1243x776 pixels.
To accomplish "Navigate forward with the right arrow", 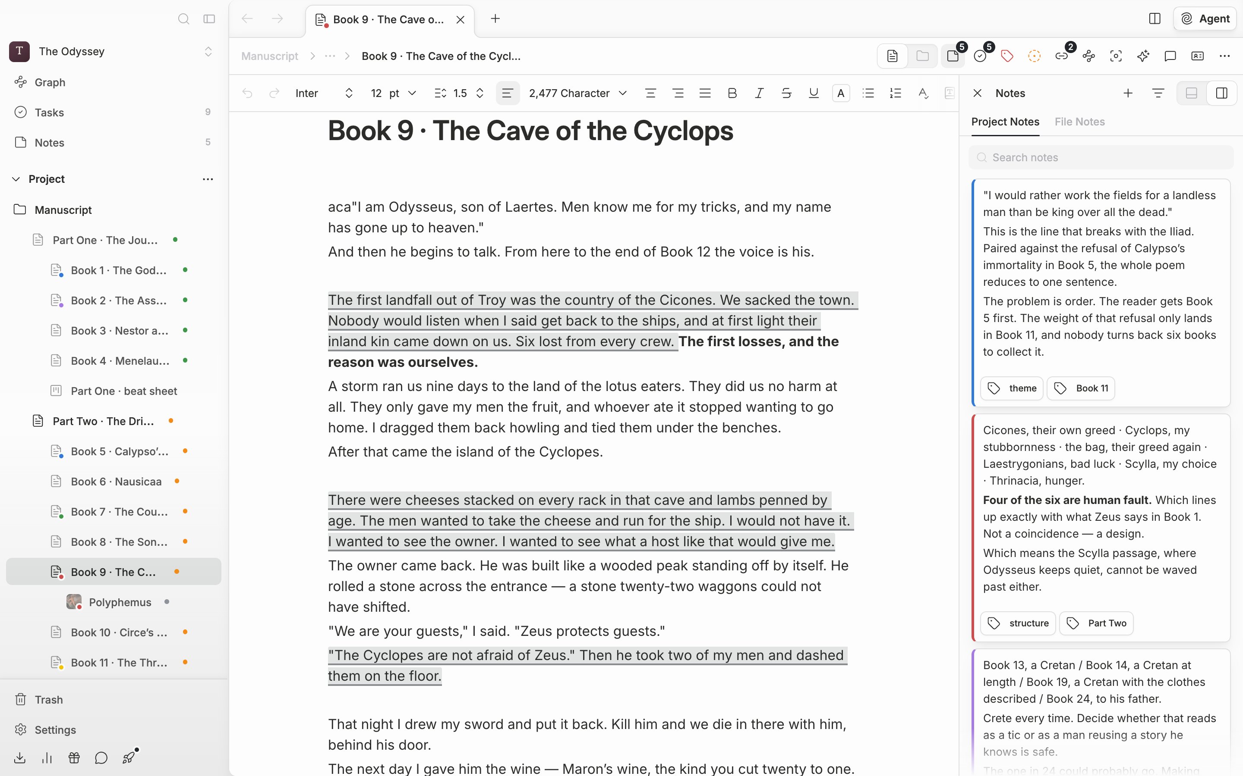I will 278,19.
